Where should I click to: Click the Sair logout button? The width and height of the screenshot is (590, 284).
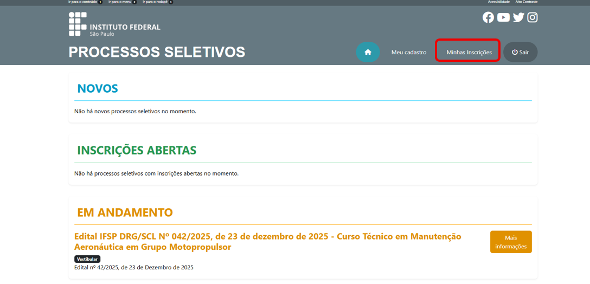520,52
